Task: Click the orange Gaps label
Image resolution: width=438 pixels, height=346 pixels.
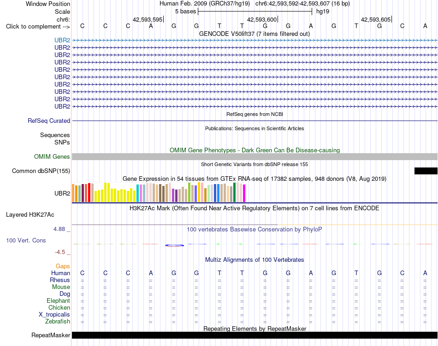Action: (63, 266)
